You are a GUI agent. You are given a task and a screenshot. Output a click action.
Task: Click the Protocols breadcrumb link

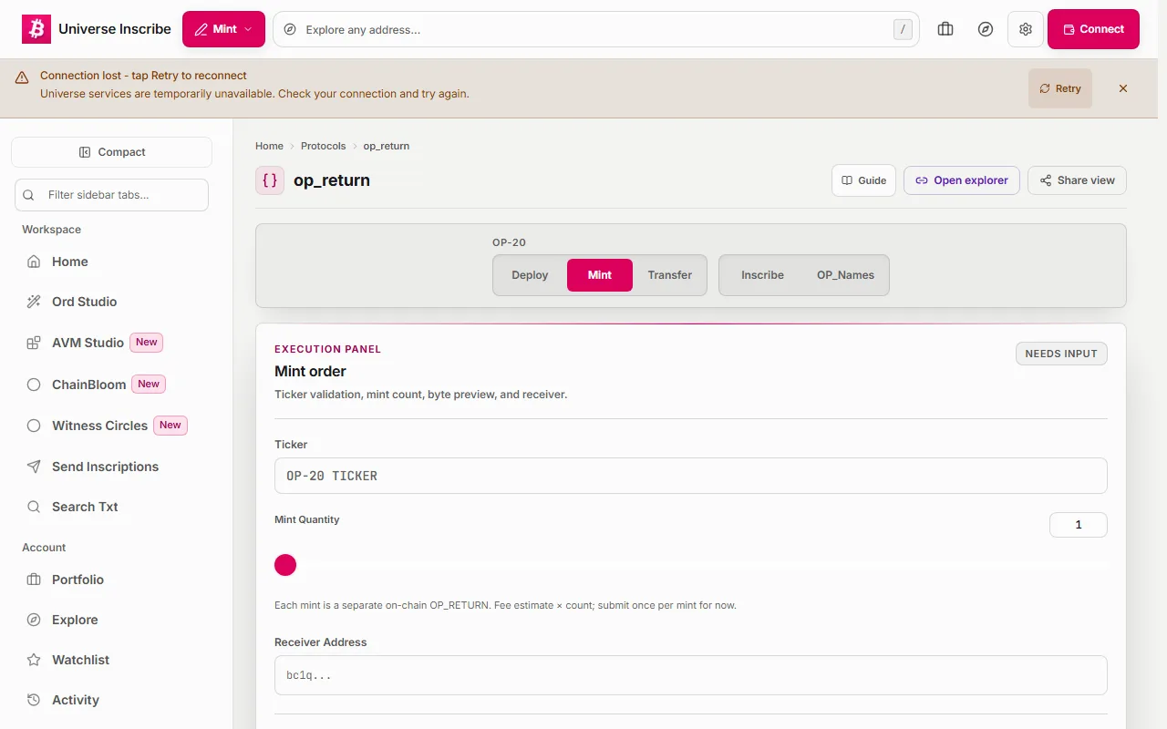[x=324, y=146]
